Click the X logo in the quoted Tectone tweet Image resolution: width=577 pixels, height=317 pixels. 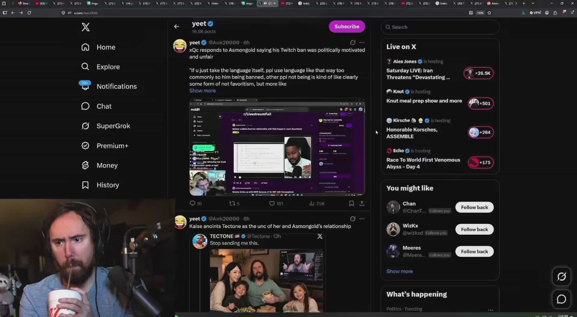pos(320,237)
